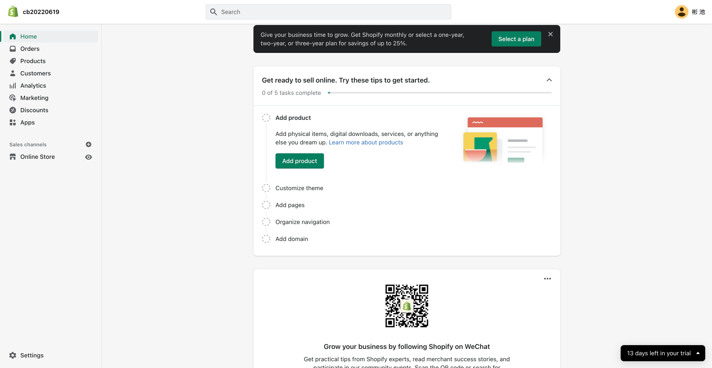
Task: Open the WeChat card three-dots menu
Action: click(548, 279)
